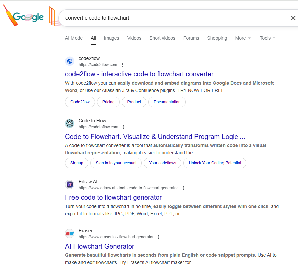This screenshot has height=268, width=298.
Task: Click the Pricing chip under code2flow
Action: coord(108,102)
